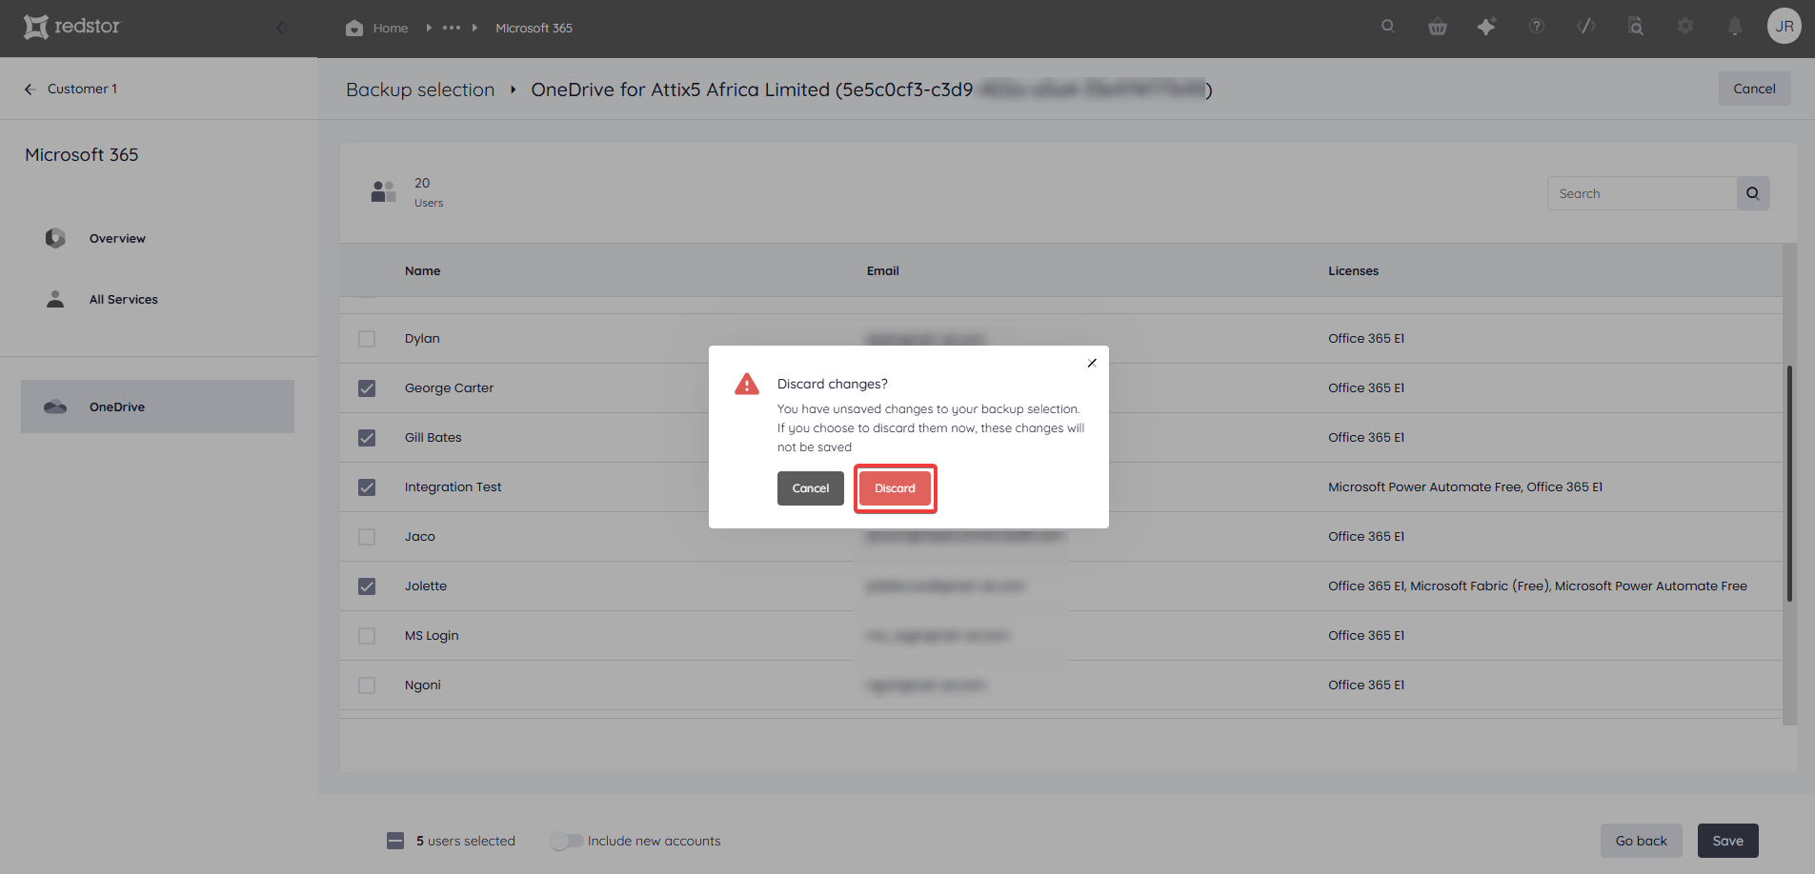
Task: Open the settings gear icon
Action: [1685, 27]
